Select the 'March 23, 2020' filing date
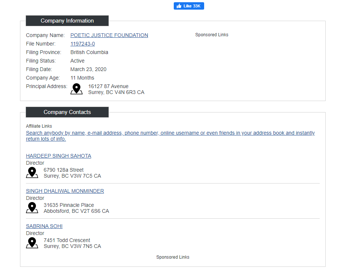This screenshot has height=272, width=349. pyautogui.click(x=89, y=70)
